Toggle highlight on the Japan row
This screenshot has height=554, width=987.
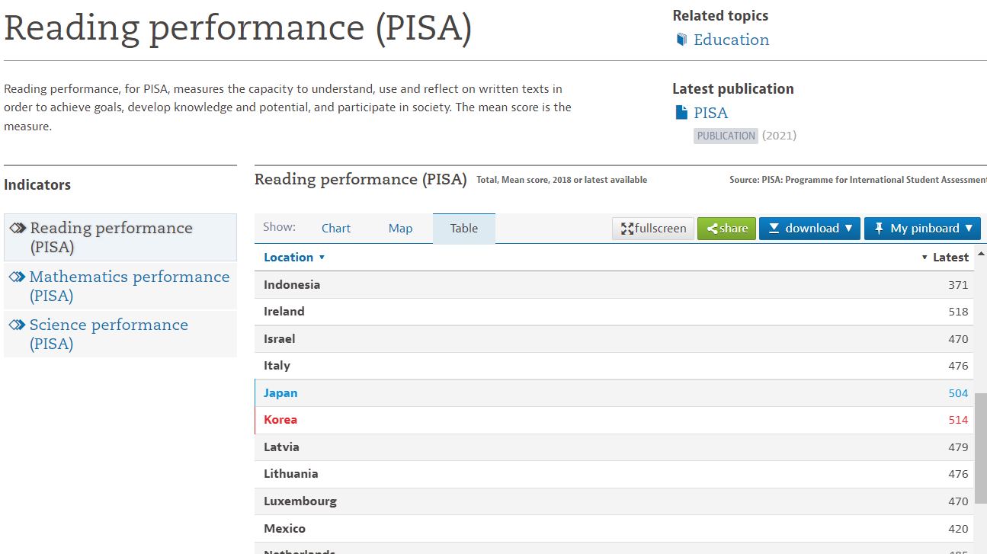pyautogui.click(x=280, y=393)
